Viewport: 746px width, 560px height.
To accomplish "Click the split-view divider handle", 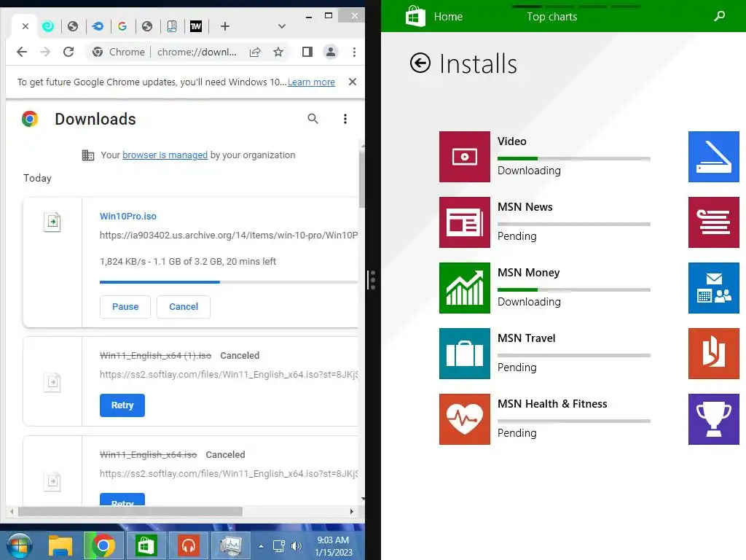I will pyautogui.click(x=372, y=280).
